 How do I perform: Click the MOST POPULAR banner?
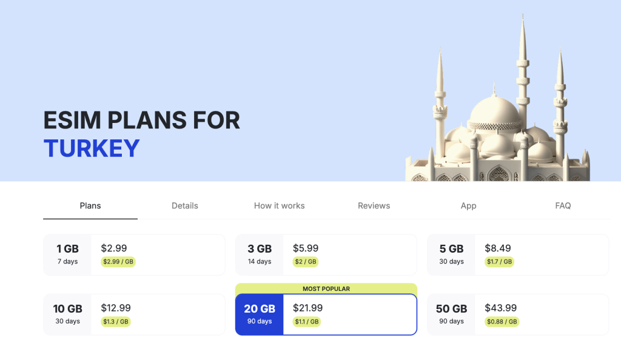(326, 288)
